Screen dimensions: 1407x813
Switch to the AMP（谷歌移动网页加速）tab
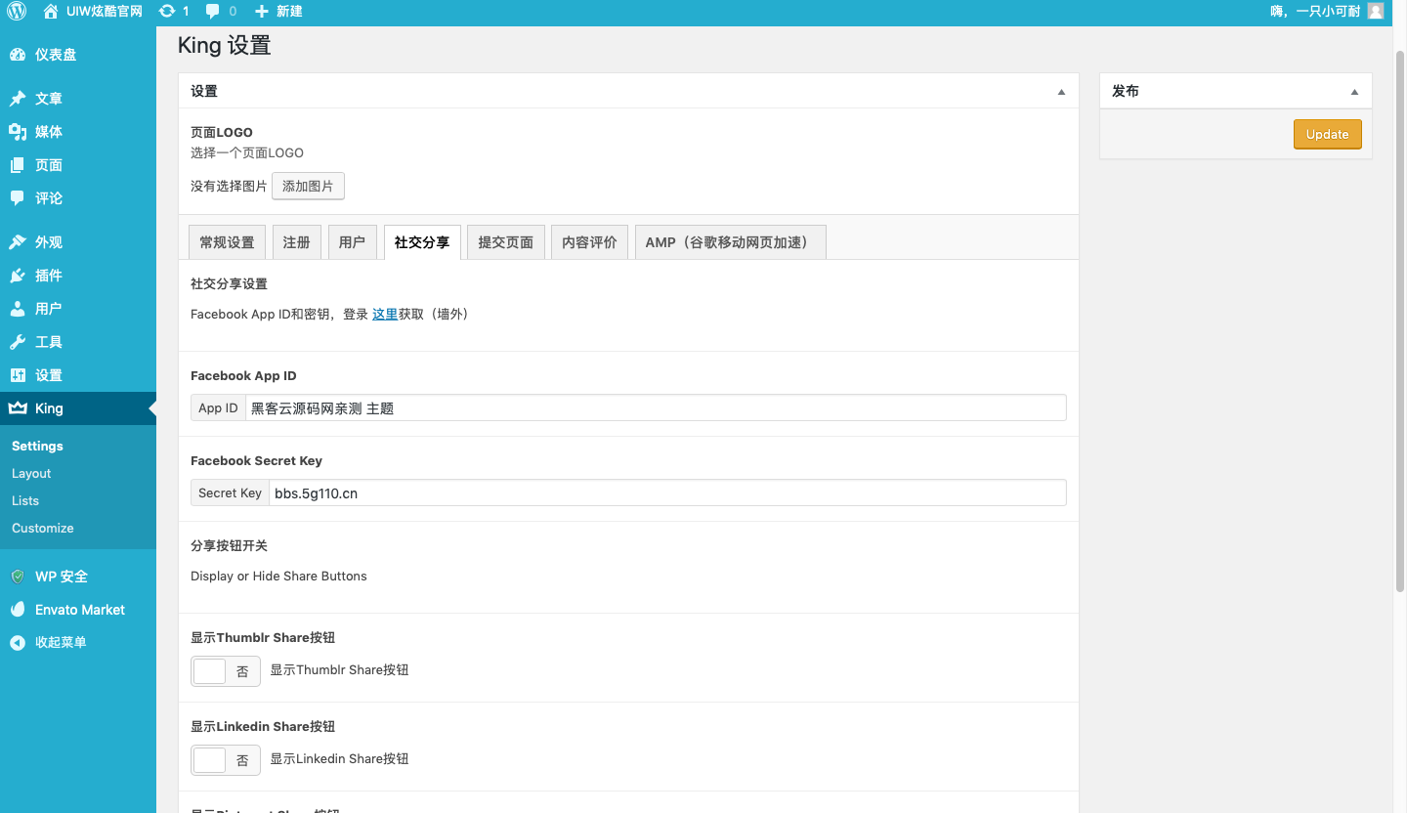[x=730, y=242]
